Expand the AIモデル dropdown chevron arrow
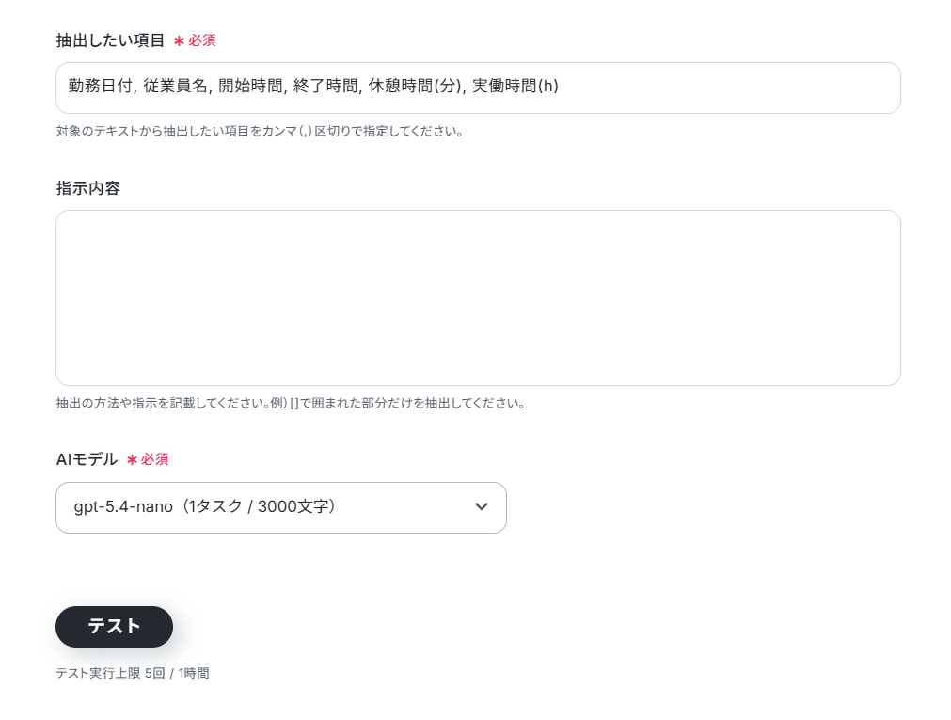 [x=482, y=506]
